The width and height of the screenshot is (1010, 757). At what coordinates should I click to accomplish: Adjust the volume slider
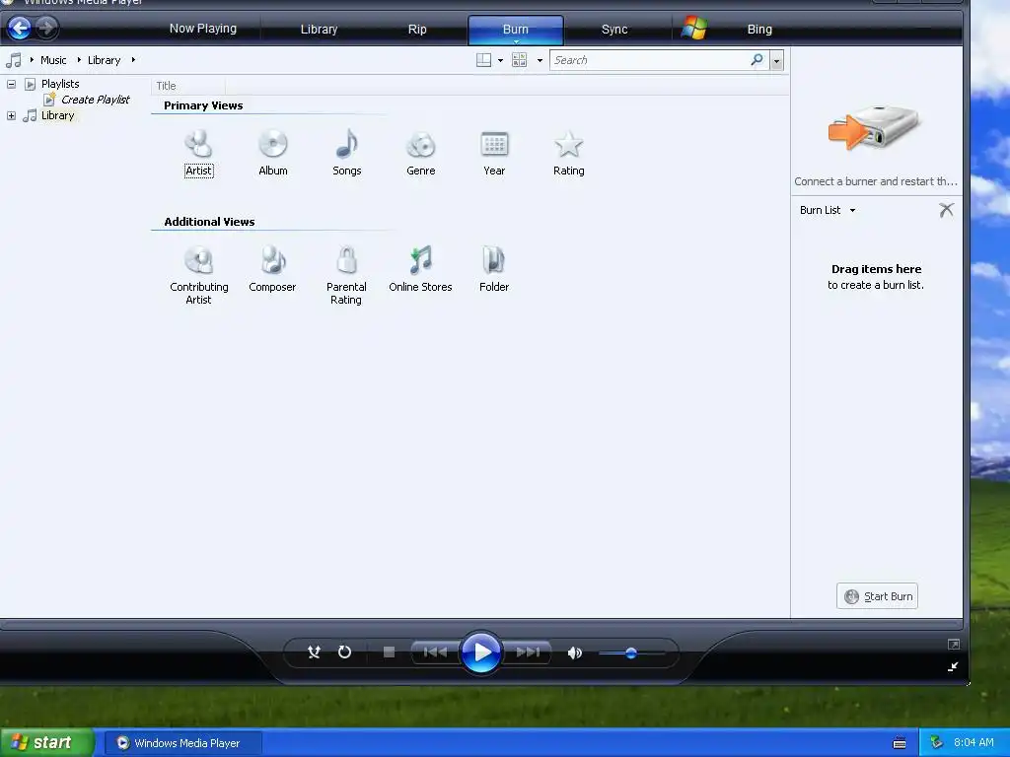point(631,654)
